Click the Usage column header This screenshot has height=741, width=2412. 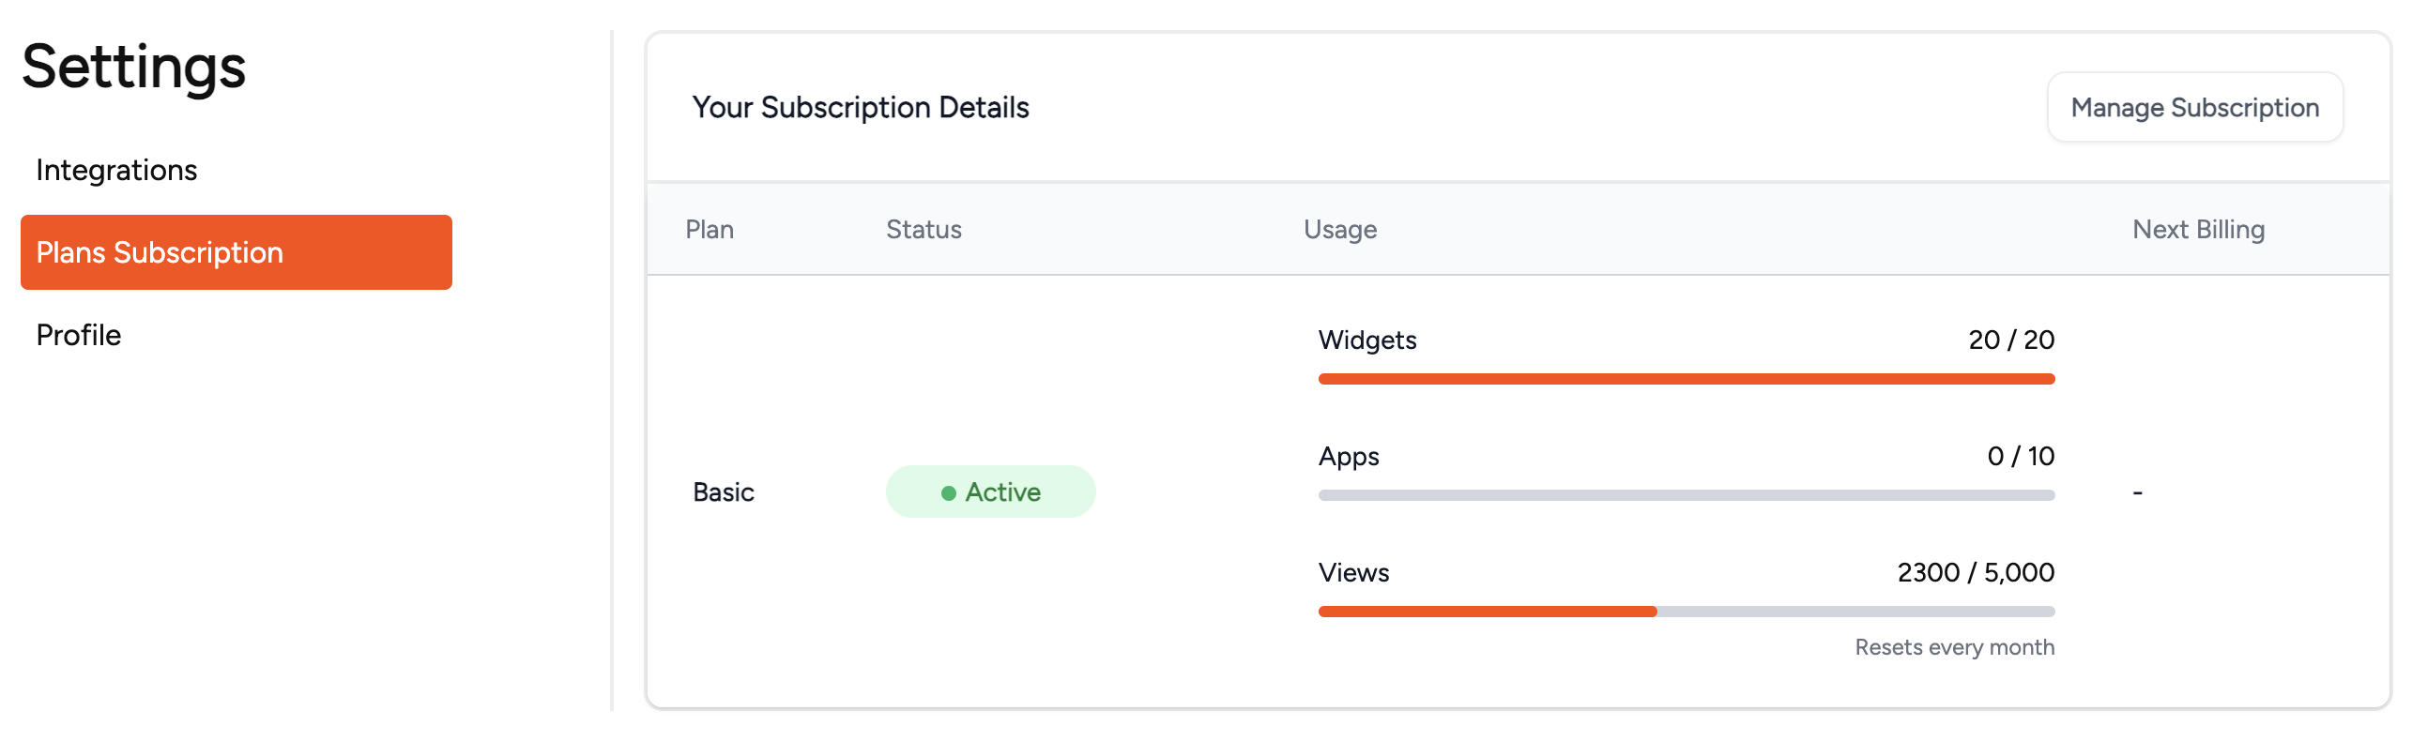pyautogui.click(x=1339, y=230)
